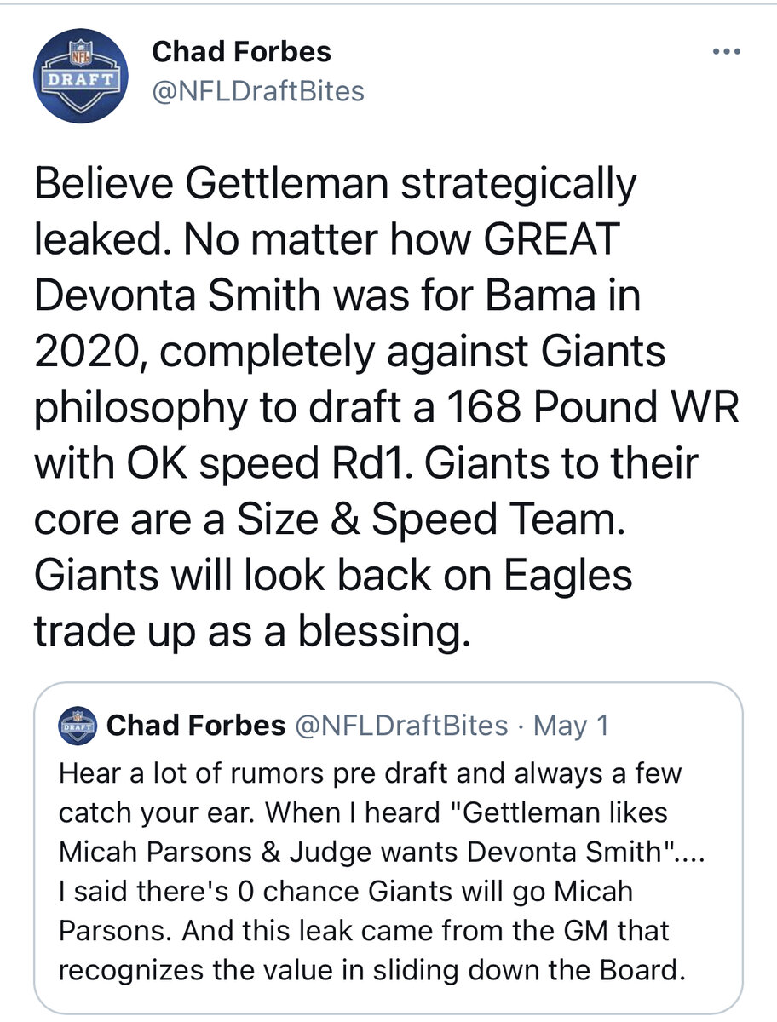
Task: Click the quoted line "recognizes the value in sliding"
Action: click(371, 970)
